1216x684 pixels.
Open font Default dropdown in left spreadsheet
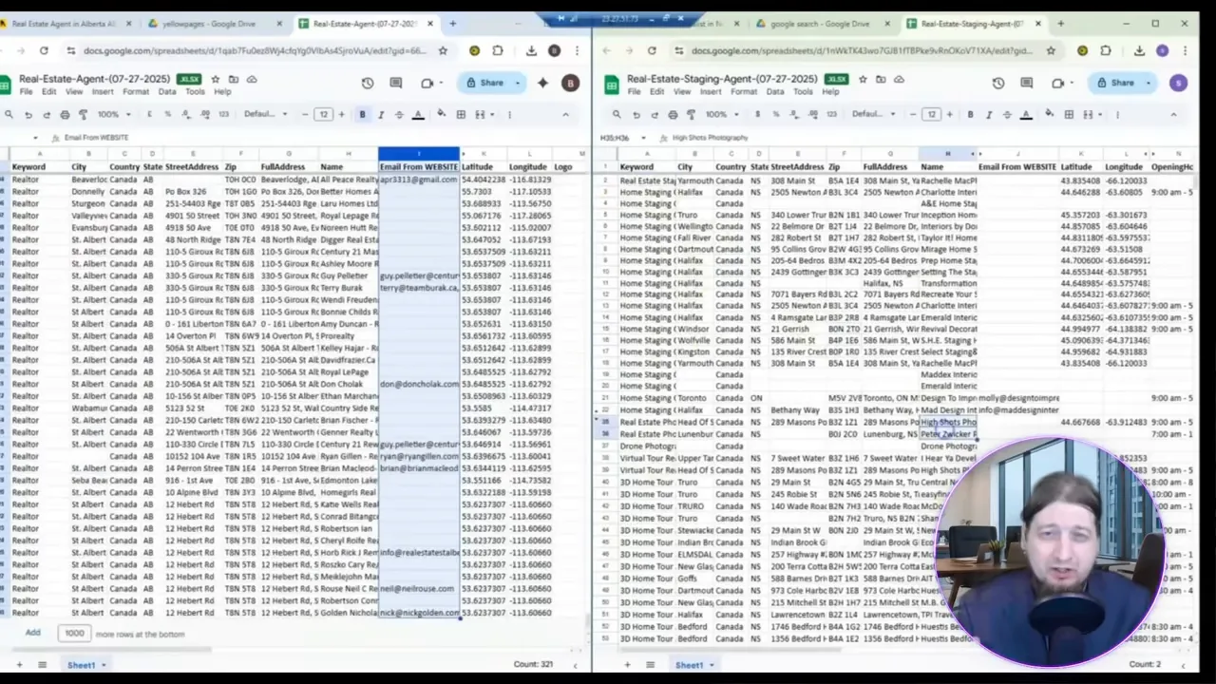click(x=265, y=114)
